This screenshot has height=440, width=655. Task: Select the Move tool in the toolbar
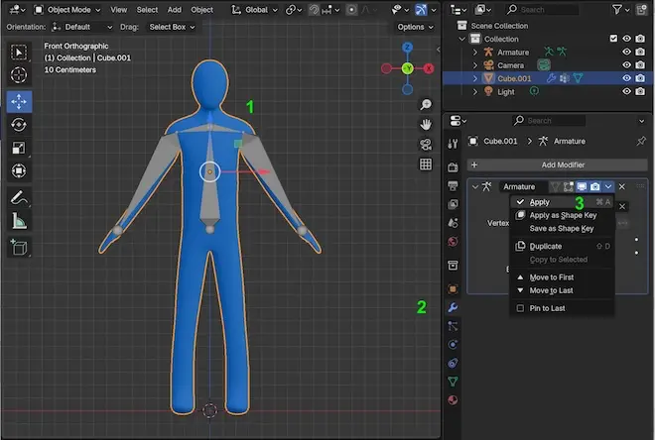point(19,101)
